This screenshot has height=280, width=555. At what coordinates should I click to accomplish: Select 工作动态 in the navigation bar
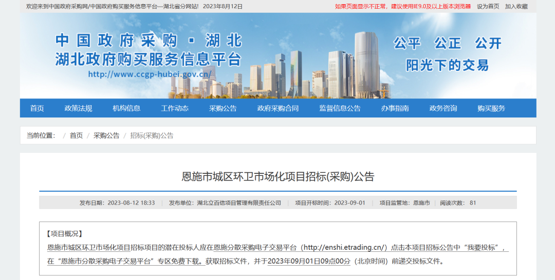click(175, 108)
